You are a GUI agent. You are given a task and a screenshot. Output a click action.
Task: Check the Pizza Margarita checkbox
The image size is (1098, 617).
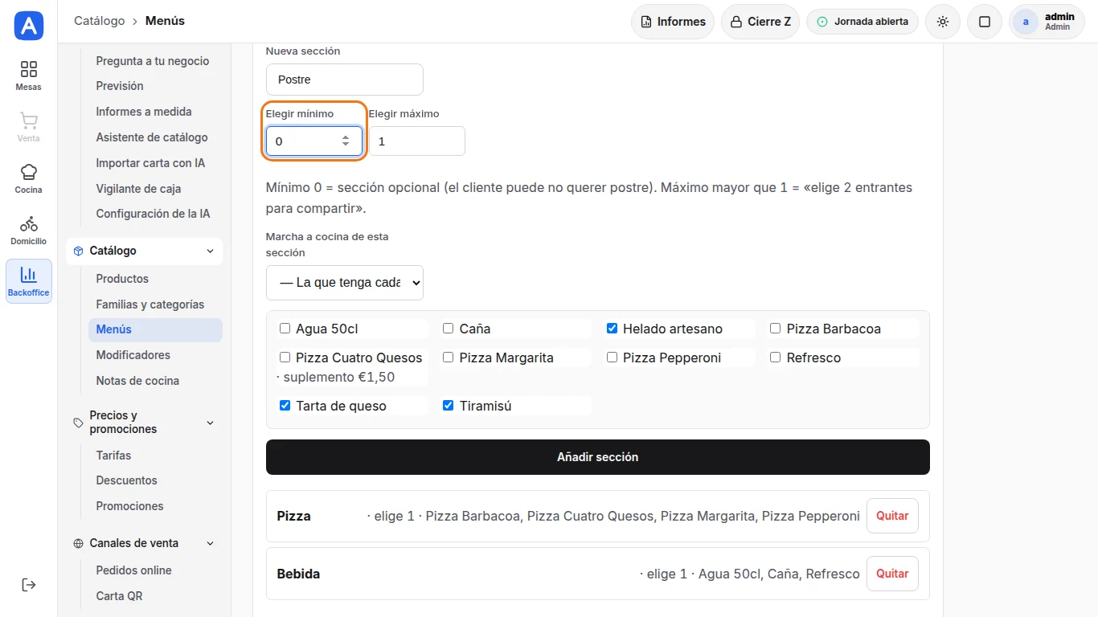tap(449, 357)
